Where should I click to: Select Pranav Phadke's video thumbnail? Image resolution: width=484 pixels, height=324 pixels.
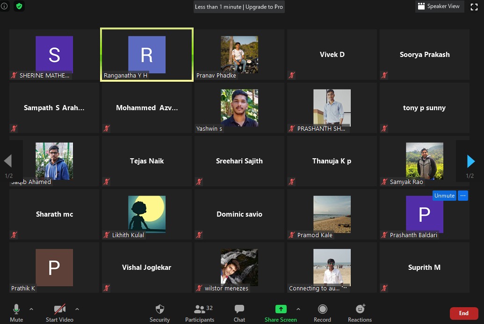tap(239, 55)
